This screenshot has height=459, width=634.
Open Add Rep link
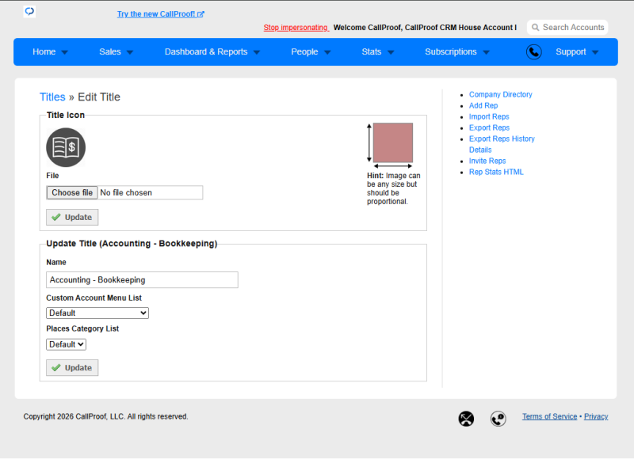point(483,105)
